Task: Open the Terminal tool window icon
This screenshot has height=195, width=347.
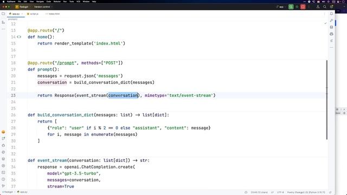Action: click(3, 172)
